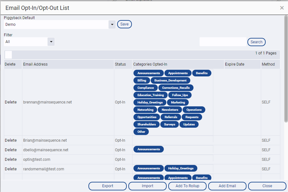Click the Surveys category tag
Image resolution: width=288 pixels, height=192 pixels.
coord(170,124)
